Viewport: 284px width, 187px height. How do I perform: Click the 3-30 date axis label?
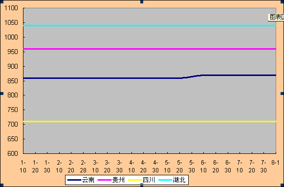point(119,167)
